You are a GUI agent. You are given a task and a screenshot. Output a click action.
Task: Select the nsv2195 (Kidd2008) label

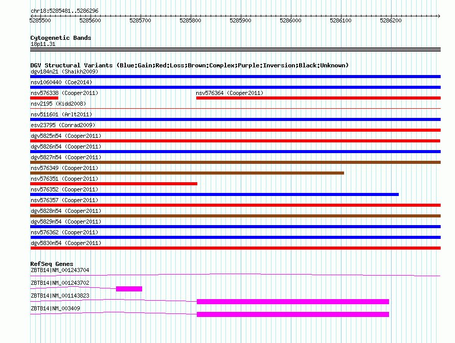(x=58, y=104)
